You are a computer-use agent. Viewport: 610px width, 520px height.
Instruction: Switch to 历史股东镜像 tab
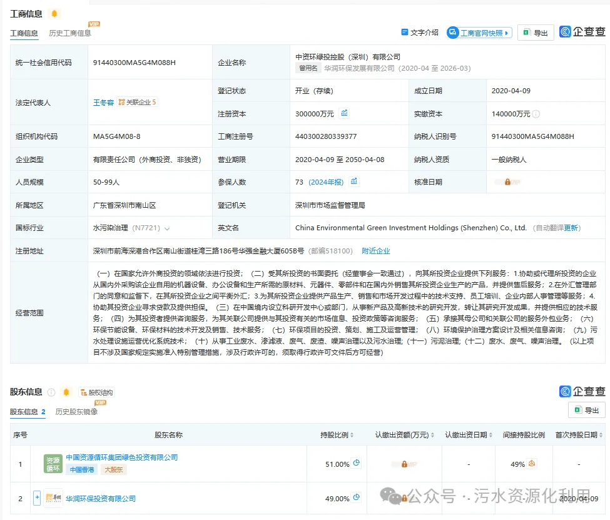[x=76, y=412]
